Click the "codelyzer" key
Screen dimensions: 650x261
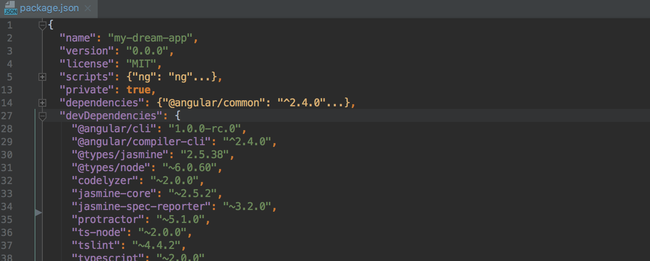(x=105, y=181)
